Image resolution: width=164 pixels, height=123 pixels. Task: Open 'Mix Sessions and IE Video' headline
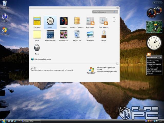(153, 69)
